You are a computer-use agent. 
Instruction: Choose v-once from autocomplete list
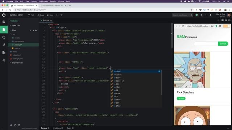[136, 100]
